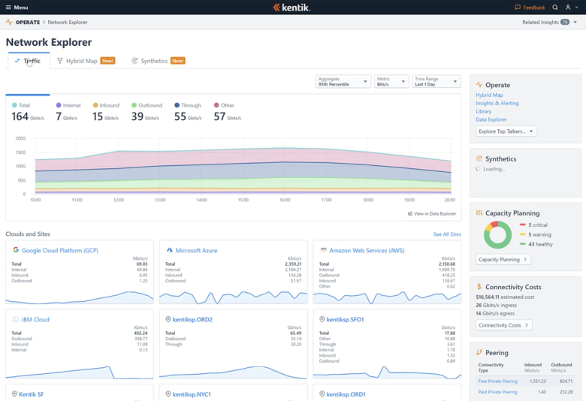
Task: Click the kentiksp.NYC1 location pin icon
Action: (168, 394)
